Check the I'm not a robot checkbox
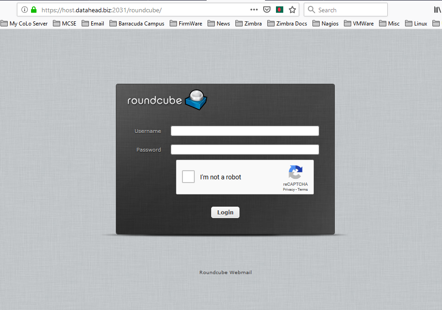442x310 pixels. [188, 177]
